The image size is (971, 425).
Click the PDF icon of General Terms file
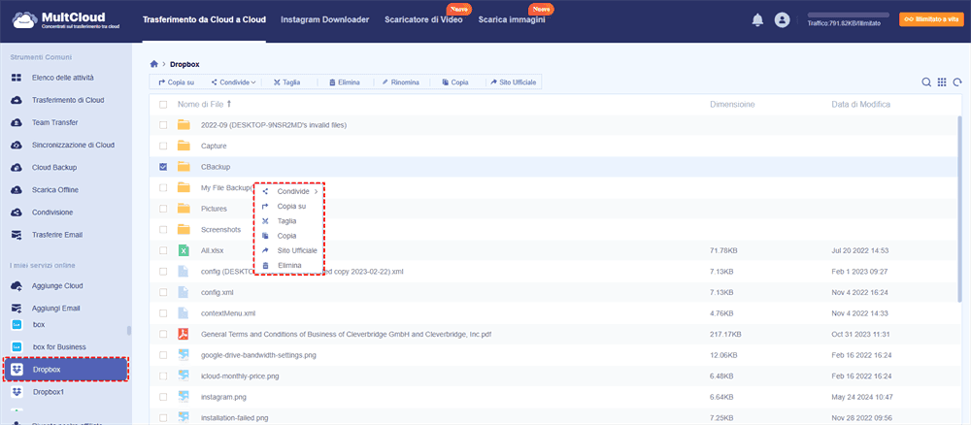184,334
